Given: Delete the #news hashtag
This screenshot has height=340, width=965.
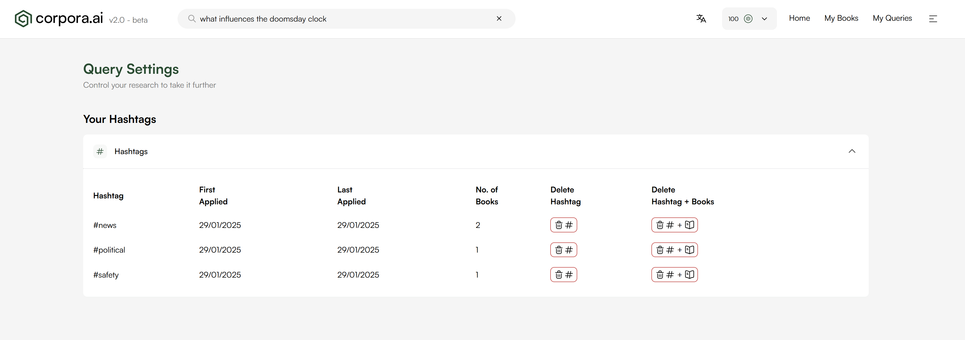Looking at the screenshot, I should (x=563, y=225).
